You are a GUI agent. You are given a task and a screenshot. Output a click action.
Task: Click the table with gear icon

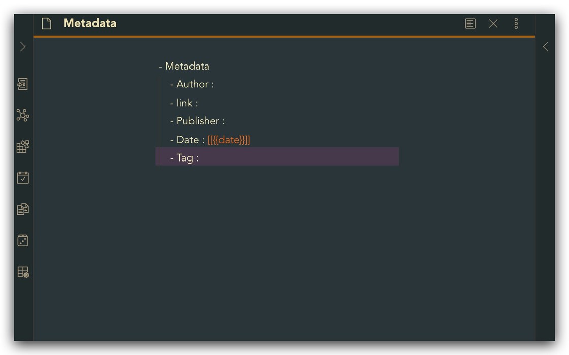(23, 272)
